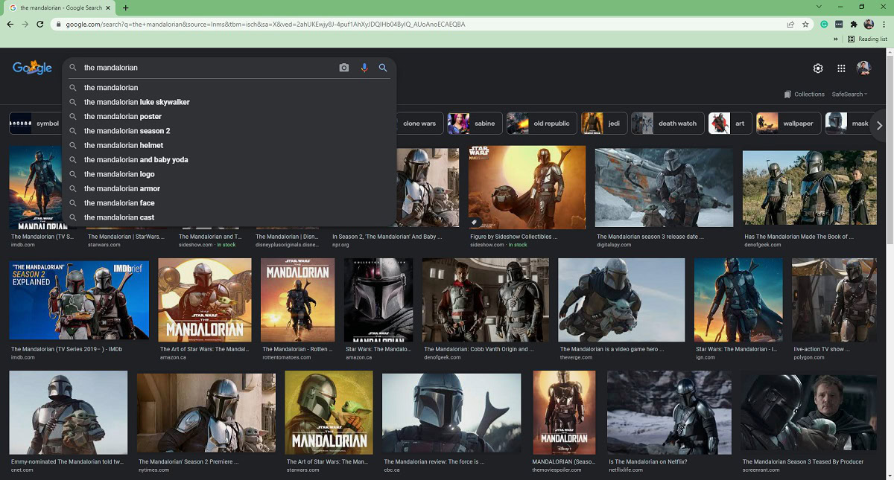Open the Google apps grid

click(x=841, y=68)
